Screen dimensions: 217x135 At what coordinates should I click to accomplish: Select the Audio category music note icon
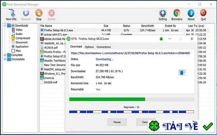tap(13, 34)
